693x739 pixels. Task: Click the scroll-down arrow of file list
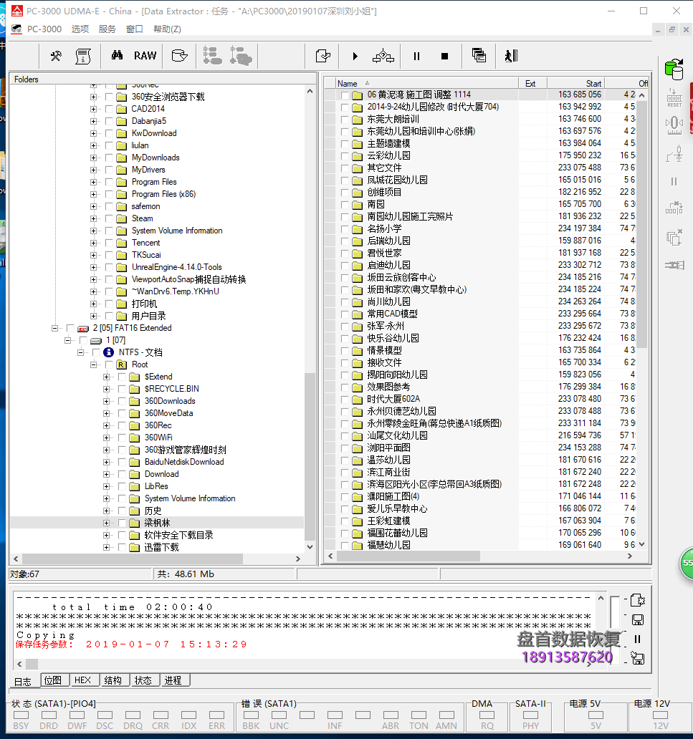(641, 544)
